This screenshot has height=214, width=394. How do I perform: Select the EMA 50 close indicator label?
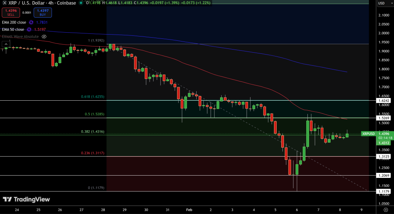13,29
